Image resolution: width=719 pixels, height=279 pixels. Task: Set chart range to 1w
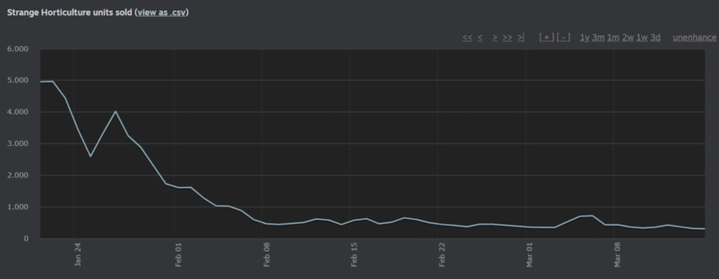[642, 37]
